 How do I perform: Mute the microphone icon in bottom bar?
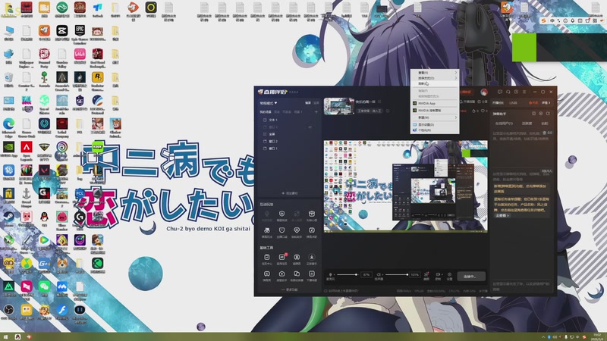[x=330, y=274]
